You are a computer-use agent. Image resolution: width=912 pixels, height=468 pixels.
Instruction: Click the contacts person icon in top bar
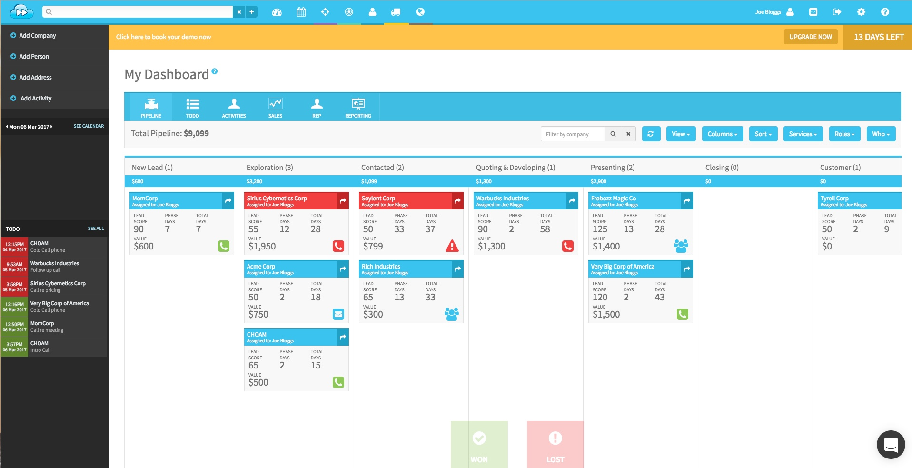coord(373,11)
